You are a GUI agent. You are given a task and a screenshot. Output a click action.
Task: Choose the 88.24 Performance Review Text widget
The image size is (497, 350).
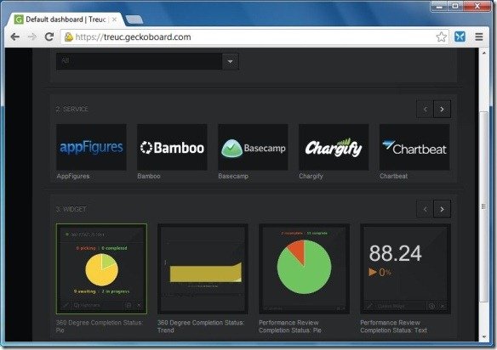pos(405,269)
